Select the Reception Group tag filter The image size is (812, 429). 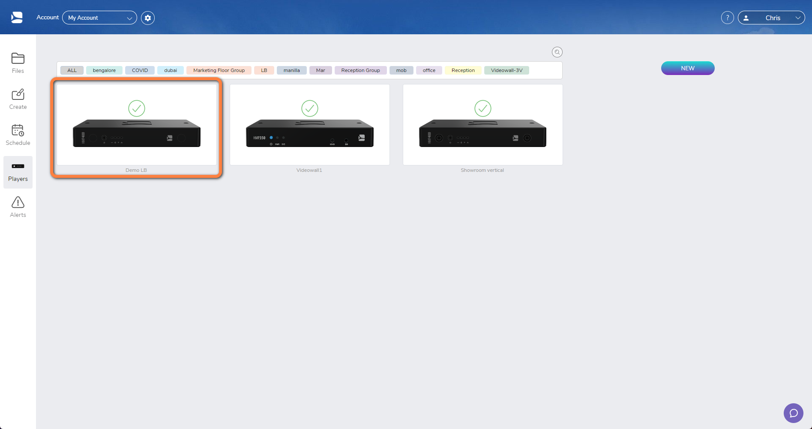pyautogui.click(x=360, y=70)
